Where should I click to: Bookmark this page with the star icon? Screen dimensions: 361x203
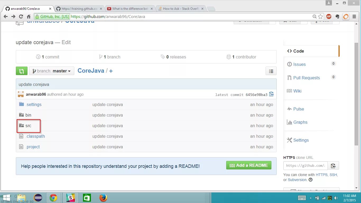pos(321,16)
